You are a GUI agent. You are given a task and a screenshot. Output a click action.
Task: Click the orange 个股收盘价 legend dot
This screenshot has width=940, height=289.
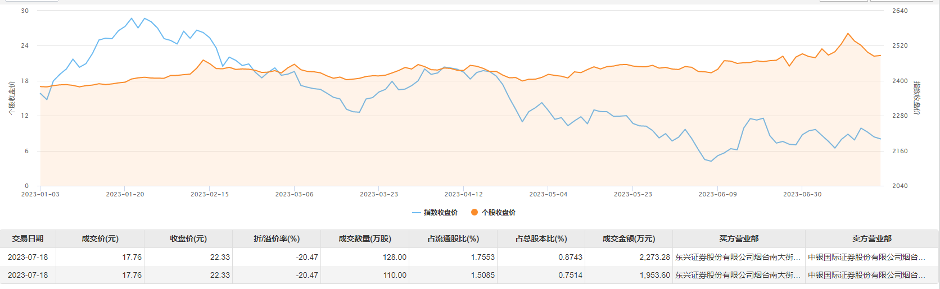click(x=474, y=212)
